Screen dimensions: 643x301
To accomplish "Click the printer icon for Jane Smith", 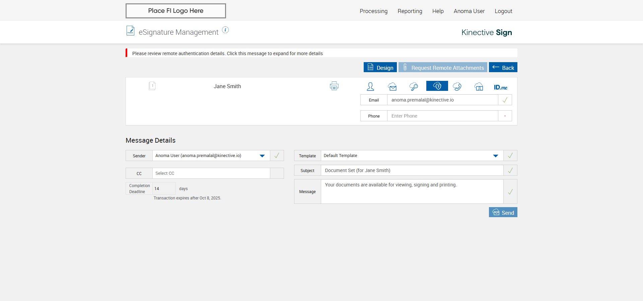I will click(x=334, y=86).
